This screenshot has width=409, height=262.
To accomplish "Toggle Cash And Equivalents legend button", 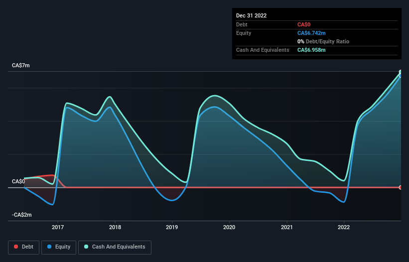I will (115, 247).
